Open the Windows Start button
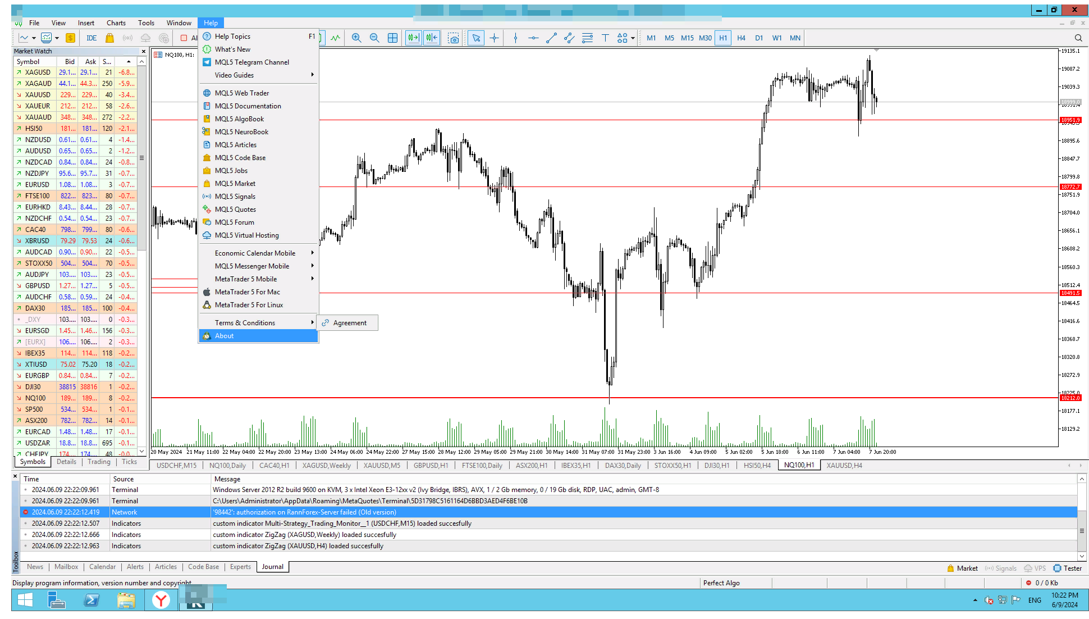 pyautogui.click(x=25, y=600)
